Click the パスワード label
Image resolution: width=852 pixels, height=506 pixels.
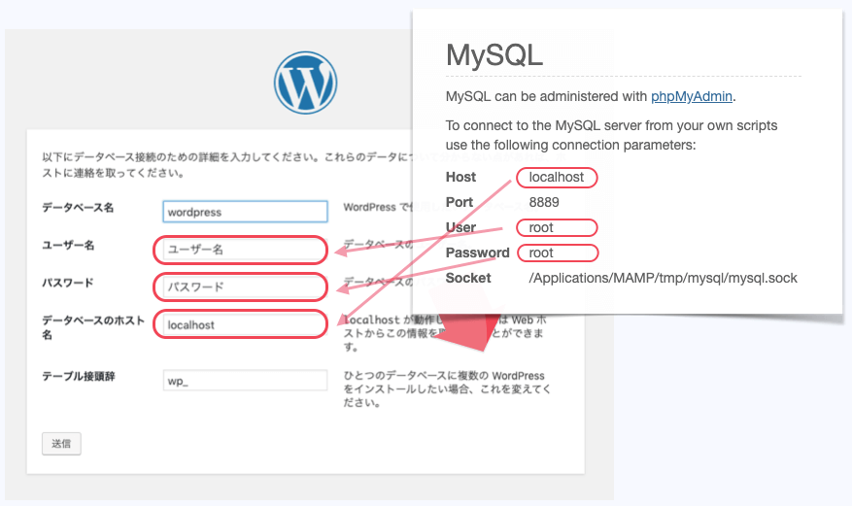coord(68,283)
